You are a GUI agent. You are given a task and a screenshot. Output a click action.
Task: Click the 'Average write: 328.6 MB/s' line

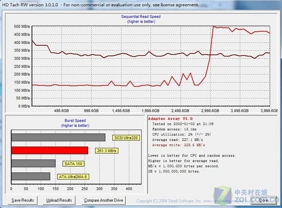coord(179,145)
